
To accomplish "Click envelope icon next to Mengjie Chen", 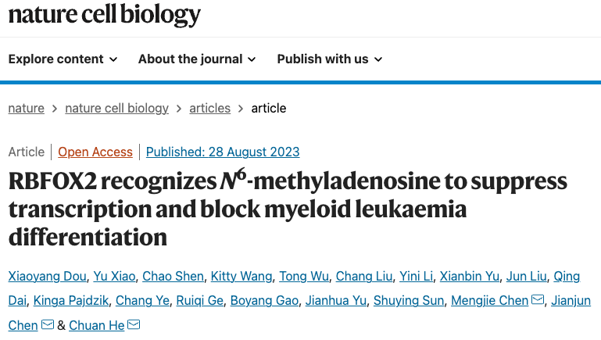I will [538, 300].
